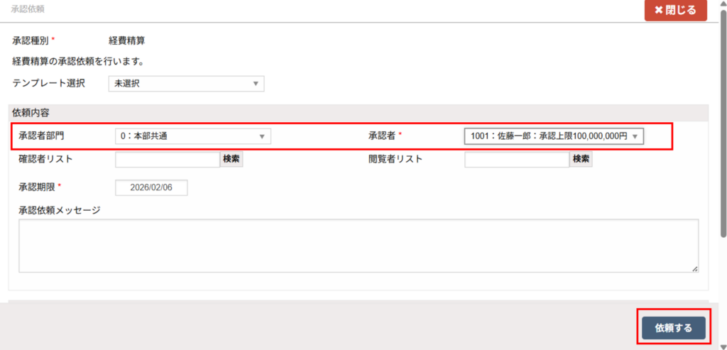Close the dialog with the 閉じる button
The width and height of the screenshot is (727, 350).
(x=675, y=11)
